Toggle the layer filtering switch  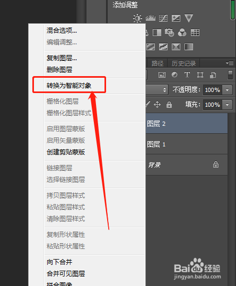230,75
